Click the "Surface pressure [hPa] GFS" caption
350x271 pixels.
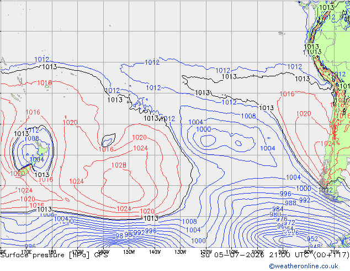[x=54, y=255]
